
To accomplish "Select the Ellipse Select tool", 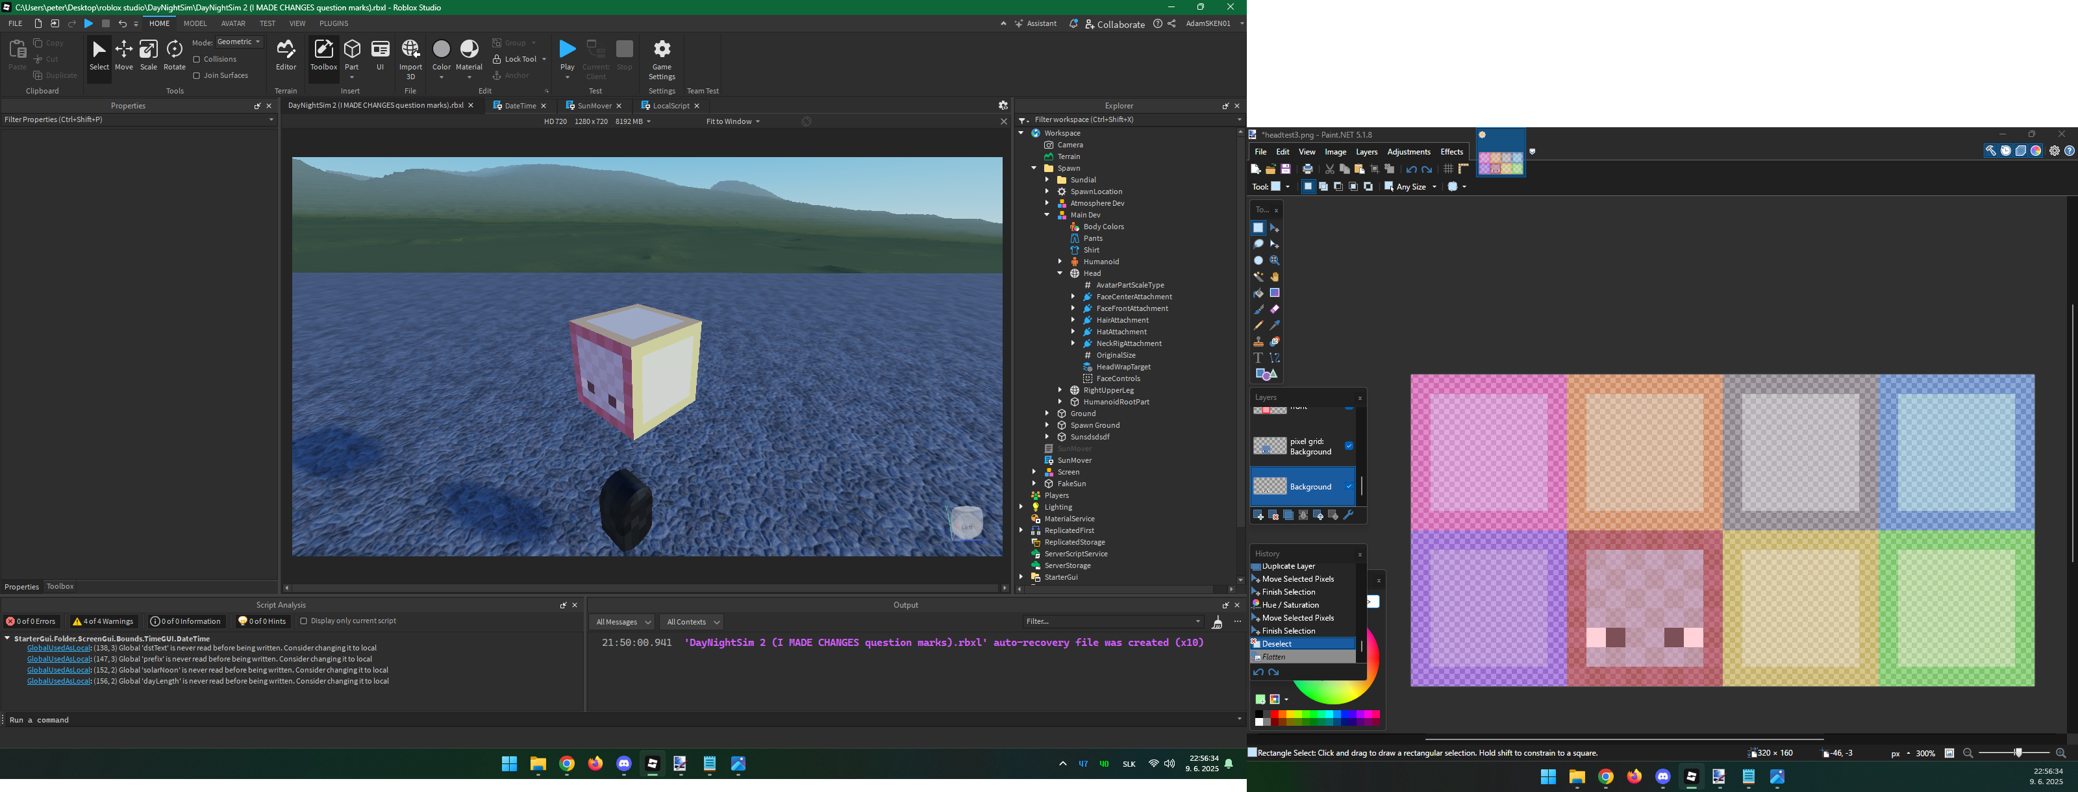I will coord(1258,260).
